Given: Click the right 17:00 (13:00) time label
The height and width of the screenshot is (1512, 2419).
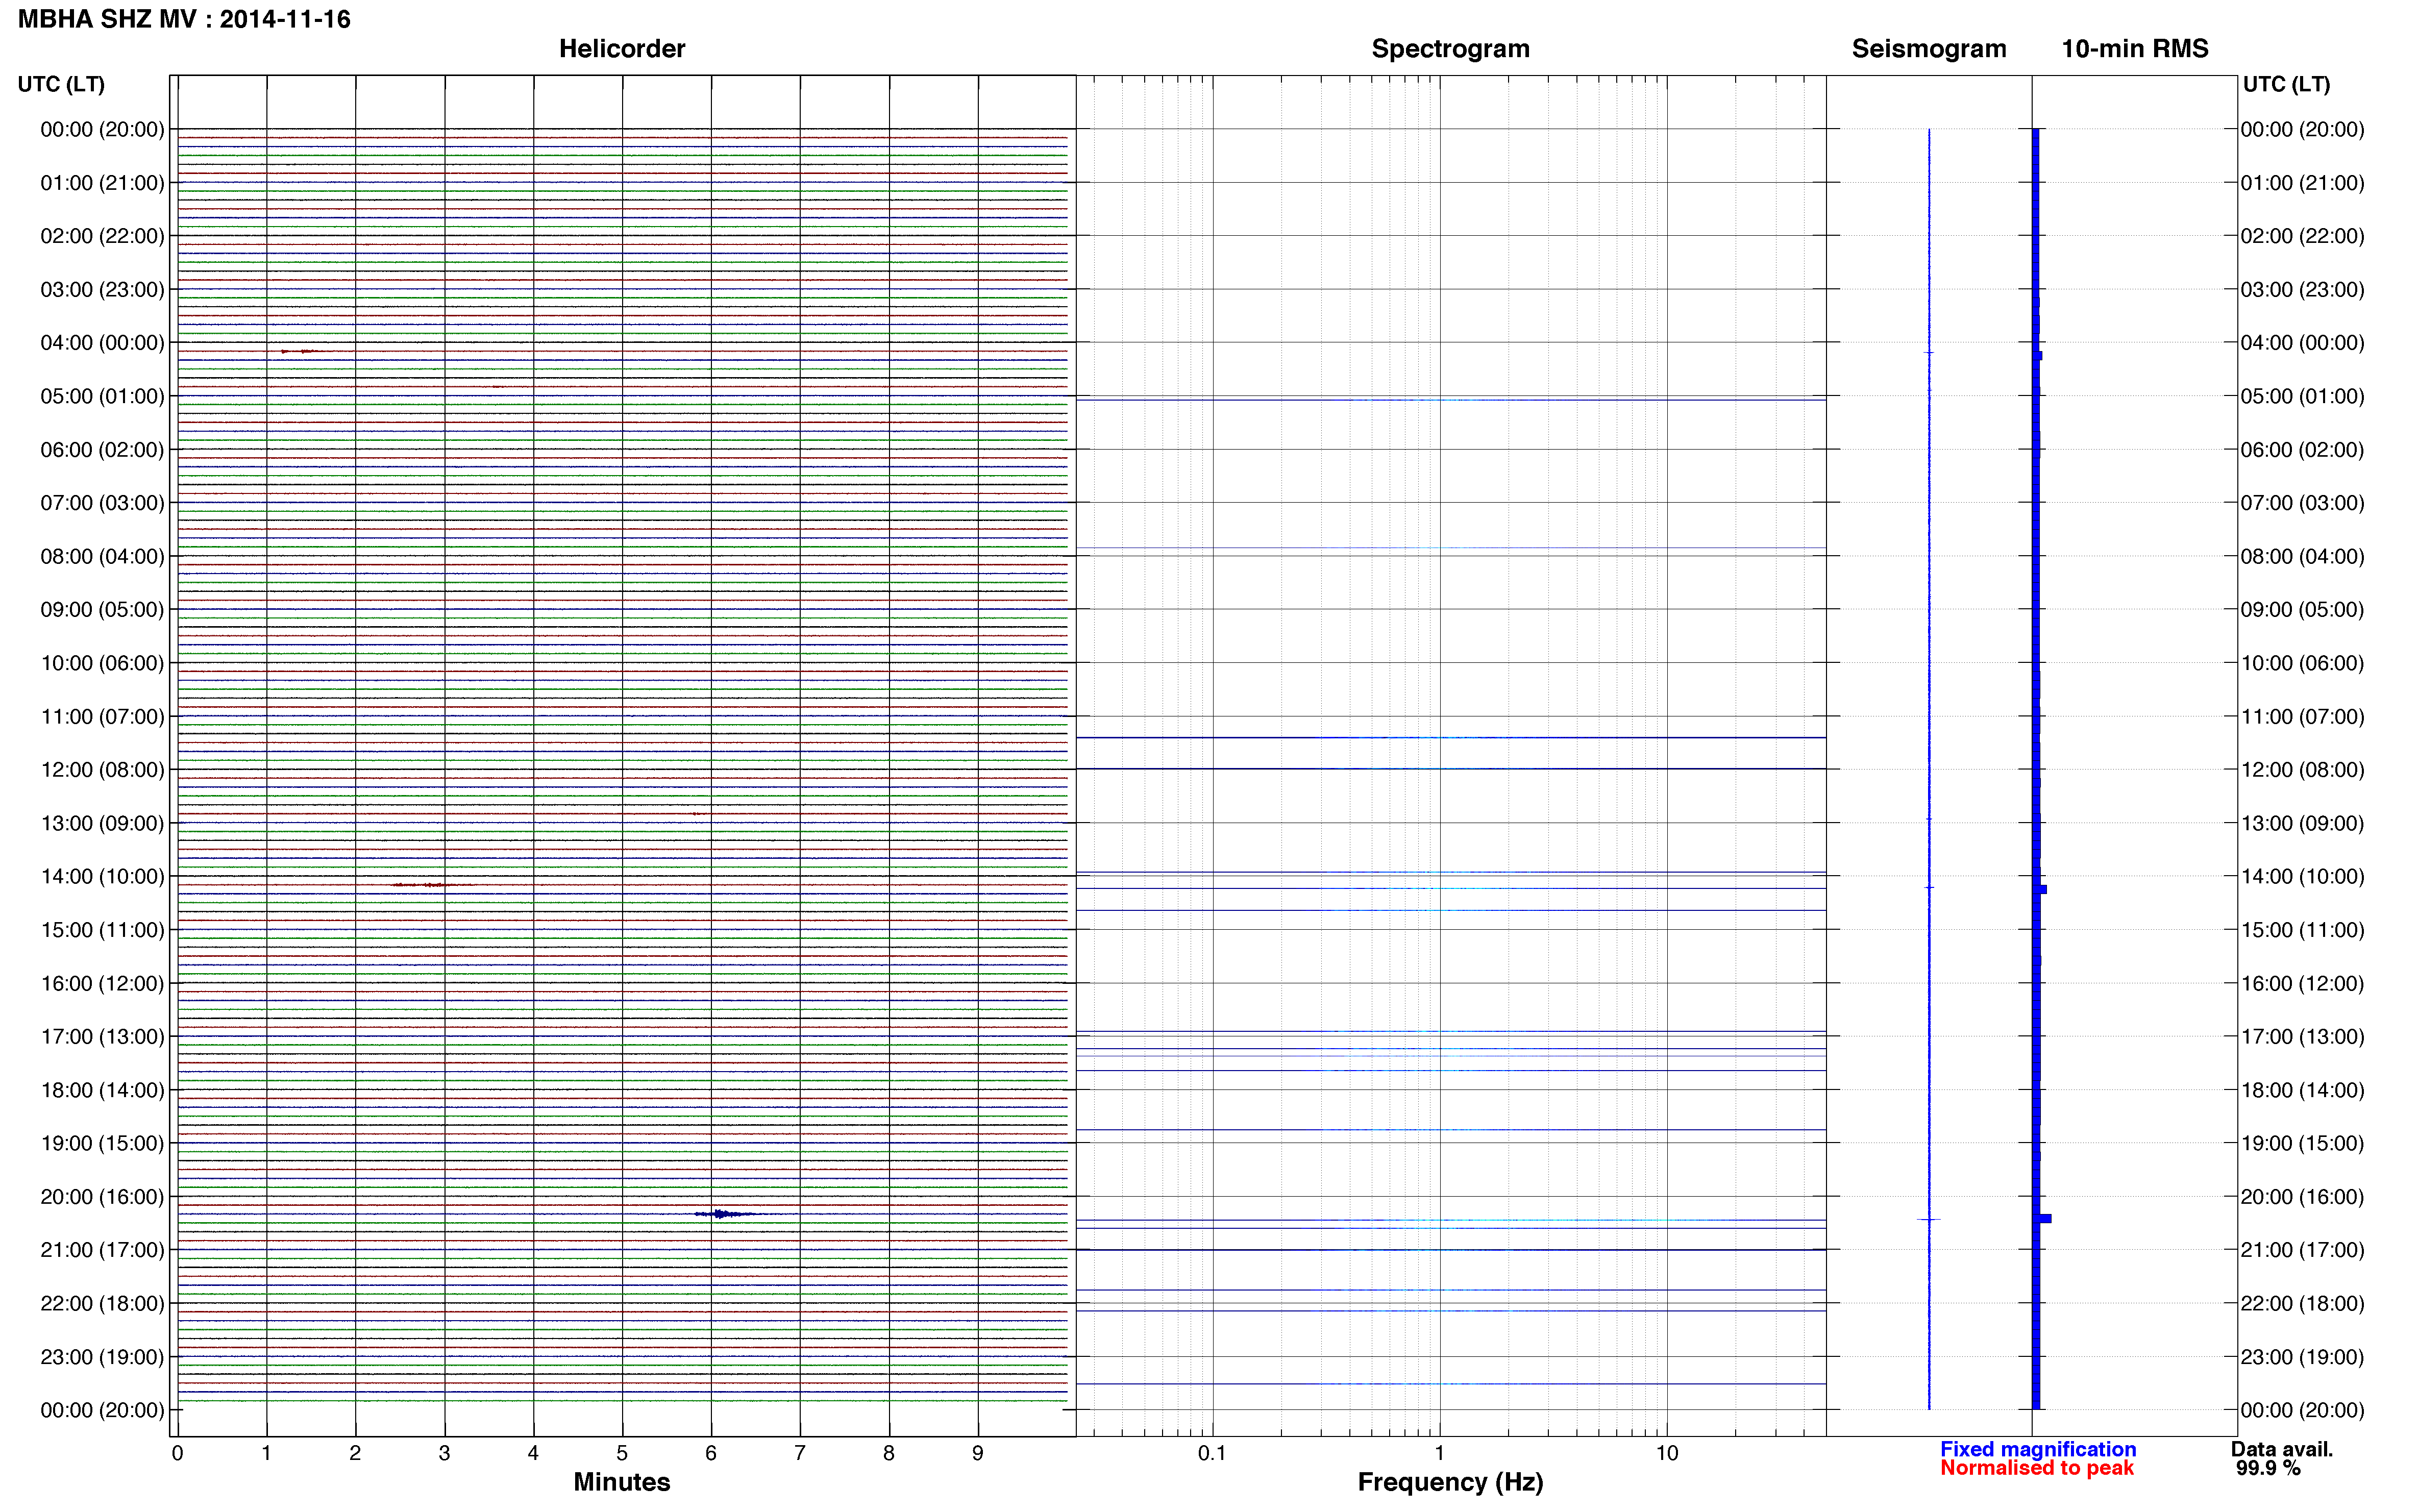Looking at the screenshot, I should point(2302,1037).
